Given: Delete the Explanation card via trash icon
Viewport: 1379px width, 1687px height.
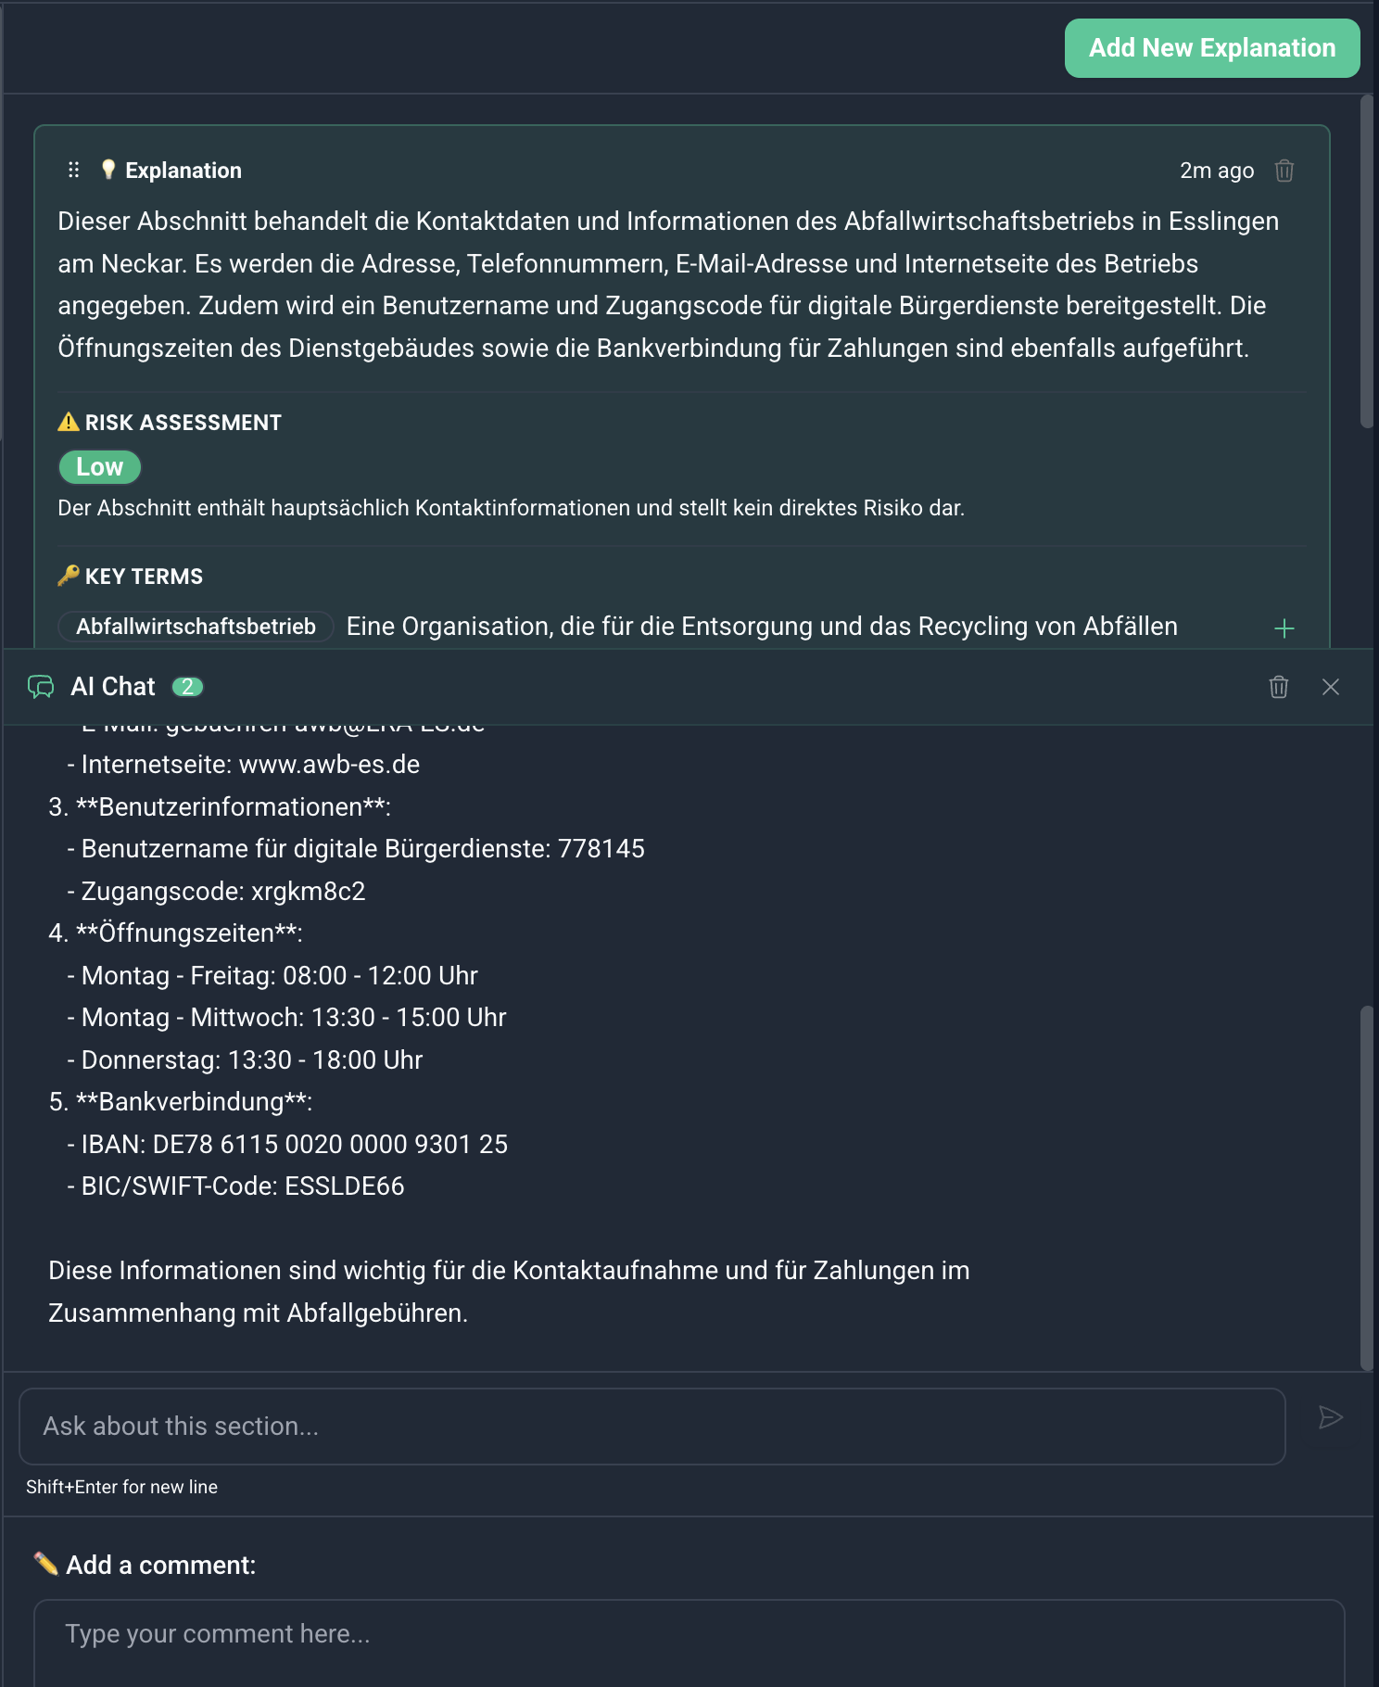Looking at the screenshot, I should [x=1284, y=171].
